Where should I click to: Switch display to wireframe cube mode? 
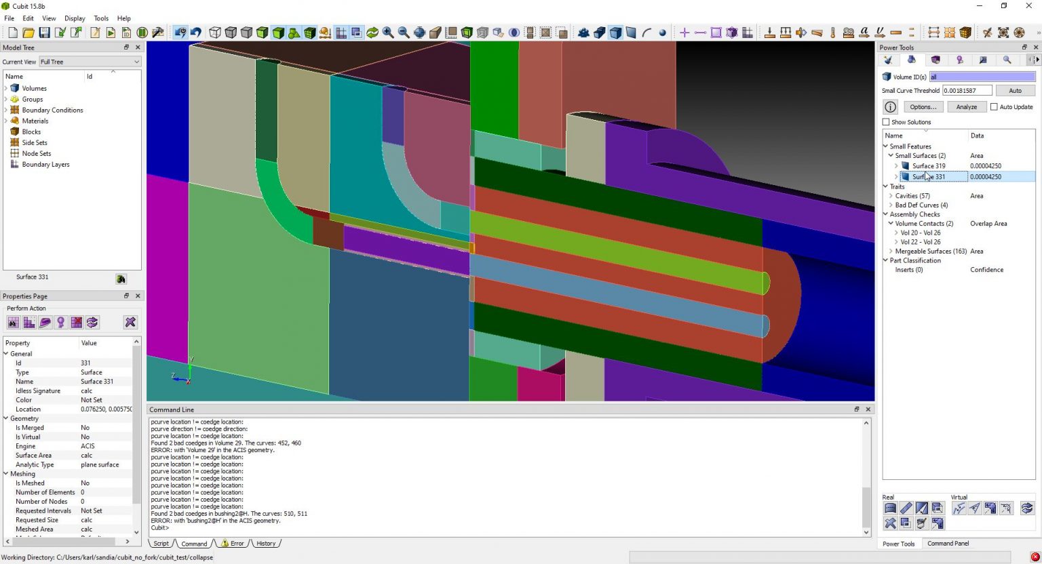click(215, 33)
